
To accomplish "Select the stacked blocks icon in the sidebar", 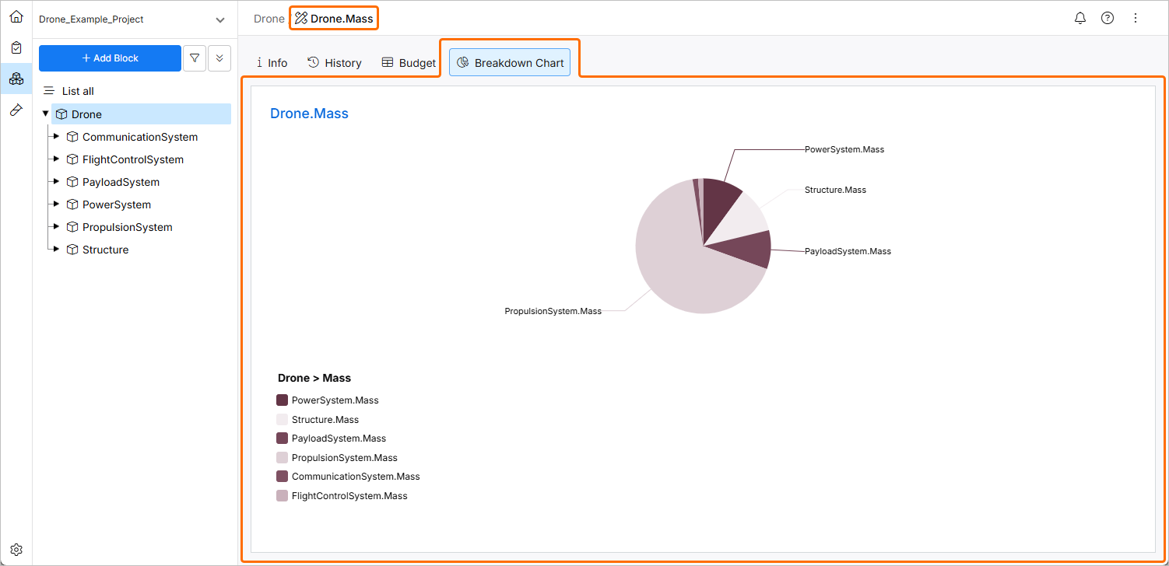I will click(16, 78).
